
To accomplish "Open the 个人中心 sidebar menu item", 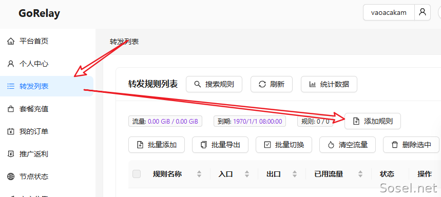I will click(x=47, y=64).
